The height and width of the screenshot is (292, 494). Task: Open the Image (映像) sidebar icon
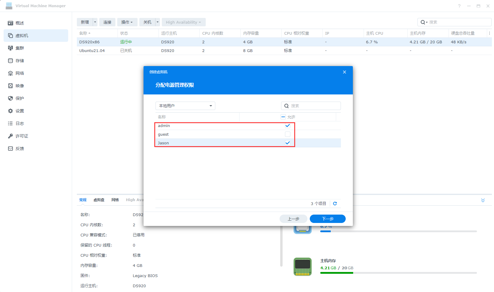[10, 86]
